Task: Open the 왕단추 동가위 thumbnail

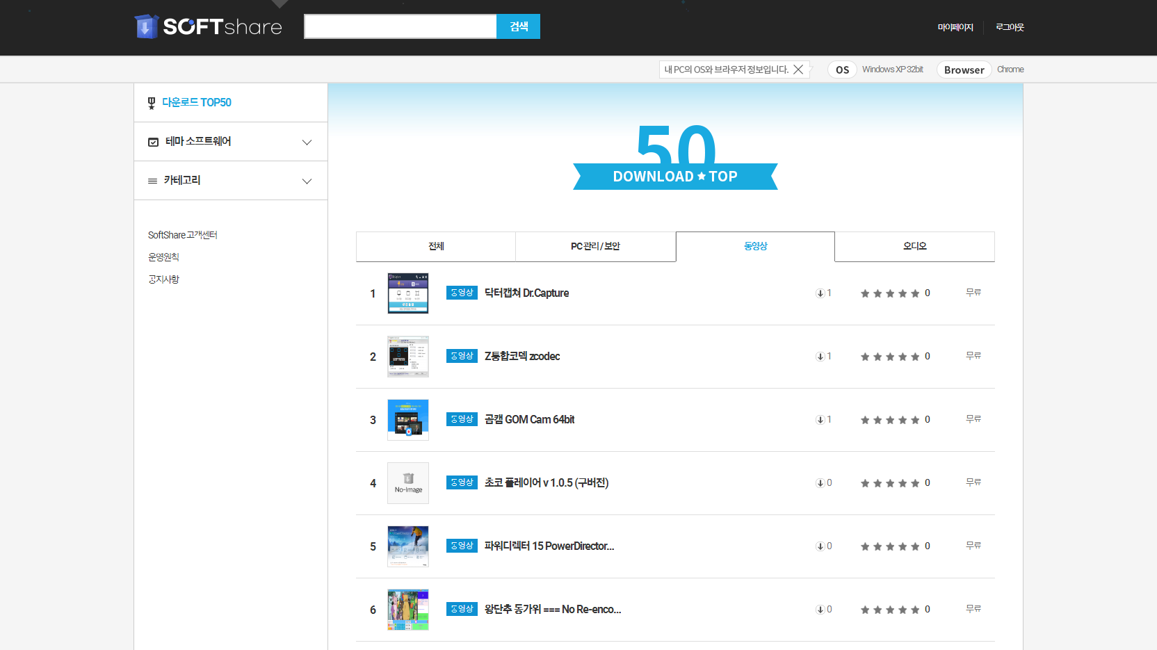Action: 408,610
